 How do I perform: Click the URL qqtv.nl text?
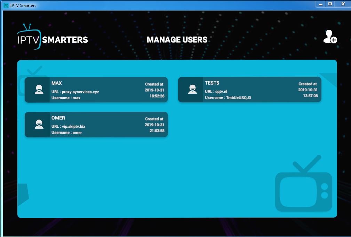pyautogui.click(x=216, y=92)
